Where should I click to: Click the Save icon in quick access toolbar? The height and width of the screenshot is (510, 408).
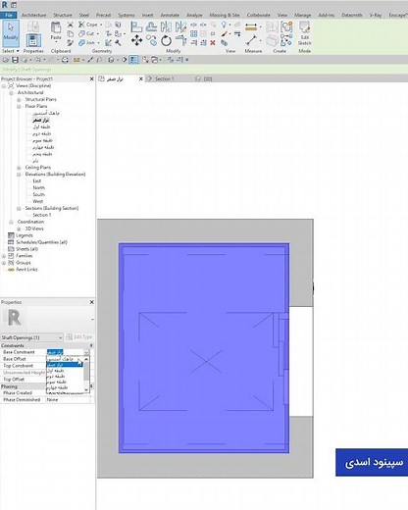coord(15,60)
